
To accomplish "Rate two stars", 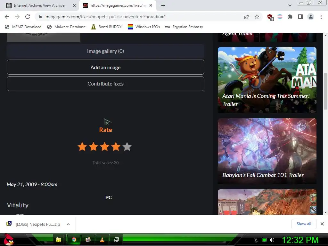I will [94, 147].
